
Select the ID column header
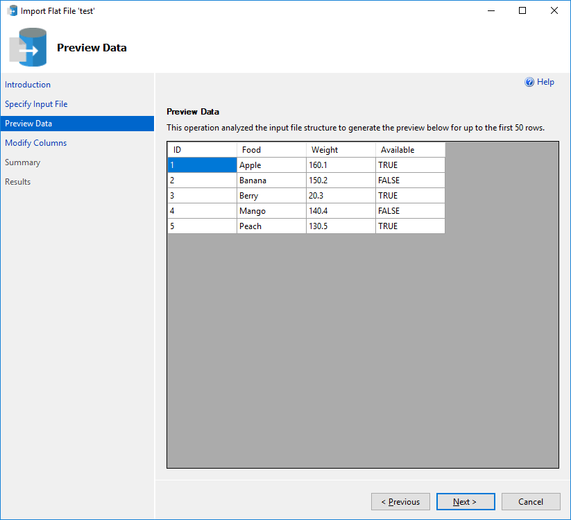click(x=201, y=149)
